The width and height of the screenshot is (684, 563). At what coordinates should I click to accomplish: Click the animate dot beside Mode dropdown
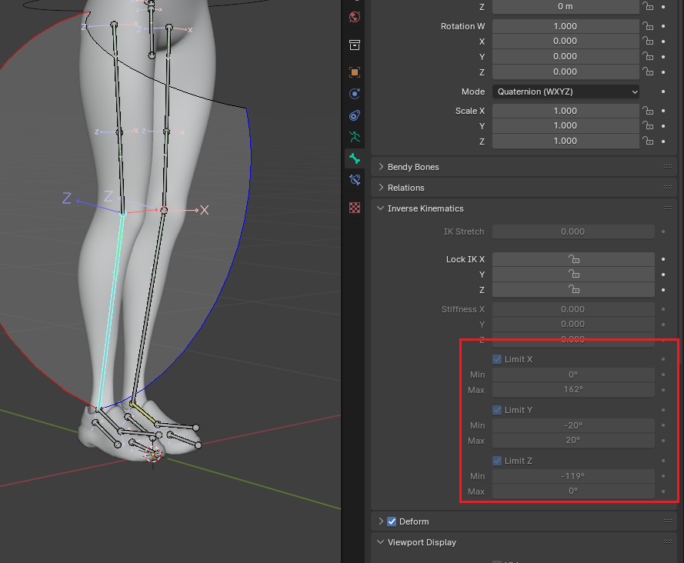click(663, 92)
